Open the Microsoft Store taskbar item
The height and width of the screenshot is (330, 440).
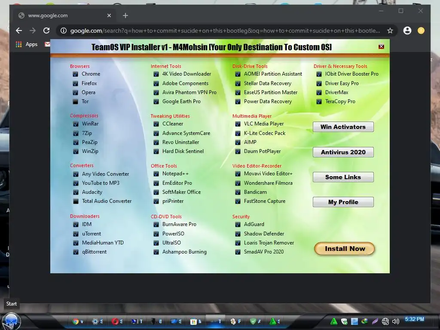point(196,321)
